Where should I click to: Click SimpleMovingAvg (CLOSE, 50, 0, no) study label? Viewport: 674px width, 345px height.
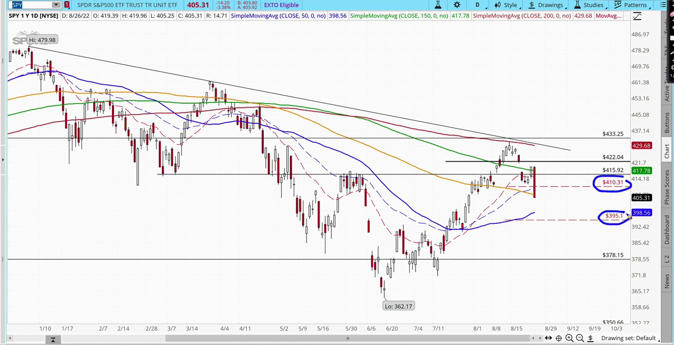[x=278, y=16]
